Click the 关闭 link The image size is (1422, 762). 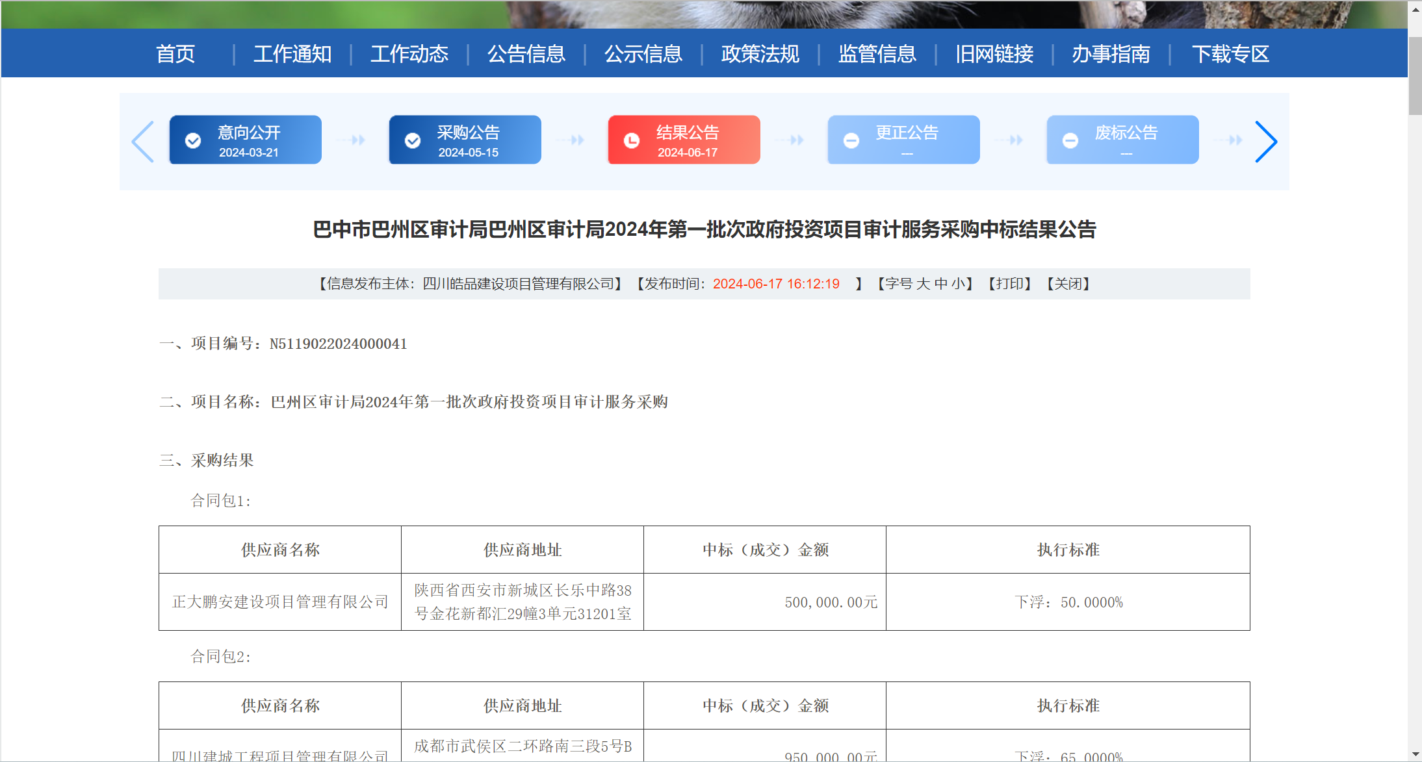point(1068,284)
